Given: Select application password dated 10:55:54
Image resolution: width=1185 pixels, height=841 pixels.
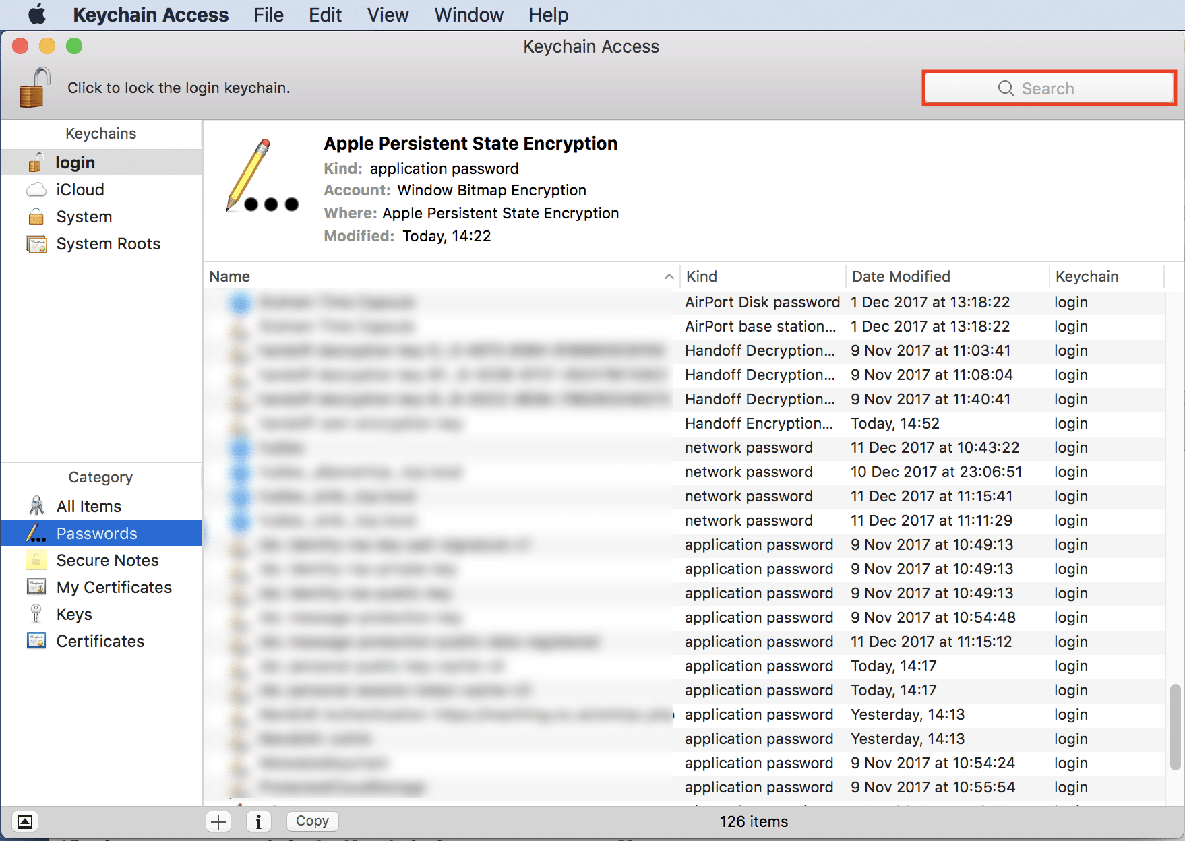Looking at the screenshot, I should tap(684, 787).
